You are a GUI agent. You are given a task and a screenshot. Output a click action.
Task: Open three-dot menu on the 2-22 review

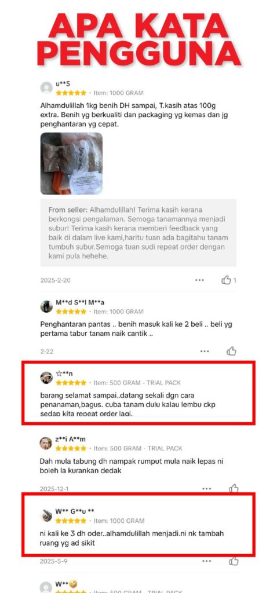[x=205, y=352]
